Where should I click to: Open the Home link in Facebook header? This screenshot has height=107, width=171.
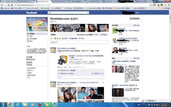click(x=137, y=13)
